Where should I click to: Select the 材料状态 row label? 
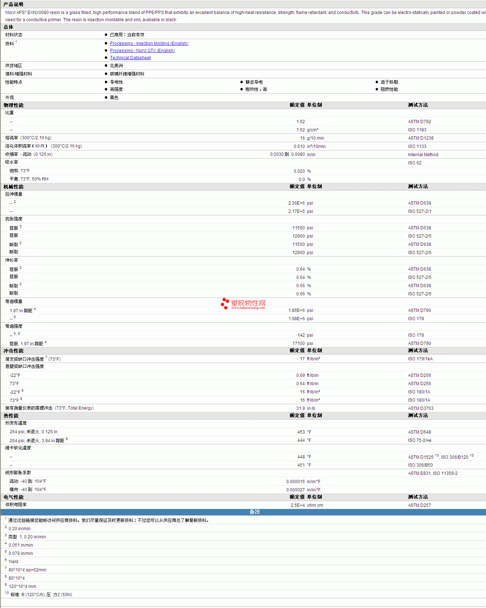[14, 35]
